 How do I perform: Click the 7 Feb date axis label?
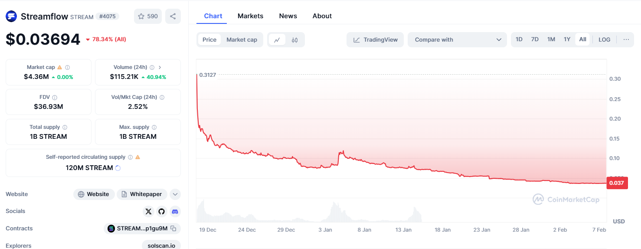pyautogui.click(x=599, y=230)
